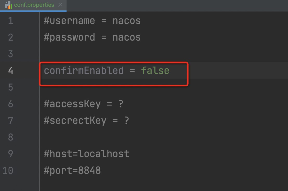The height and width of the screenshot is (191, 288).
Task: Close the conf.properties tab
Action: [x=60, y=5]
